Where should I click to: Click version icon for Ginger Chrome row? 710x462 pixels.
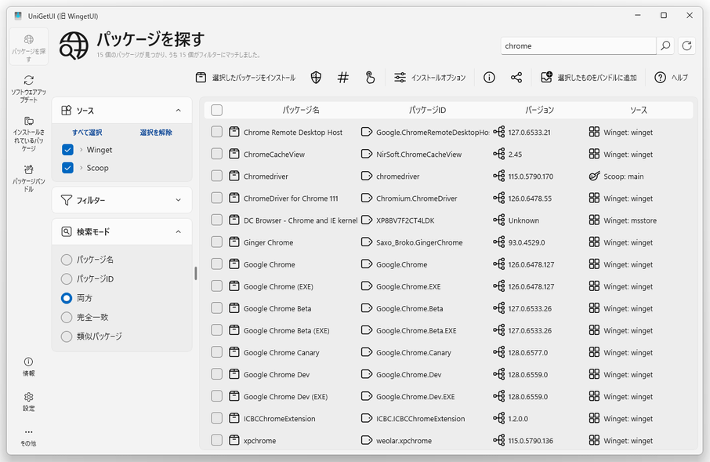click(x=499, y=242)
